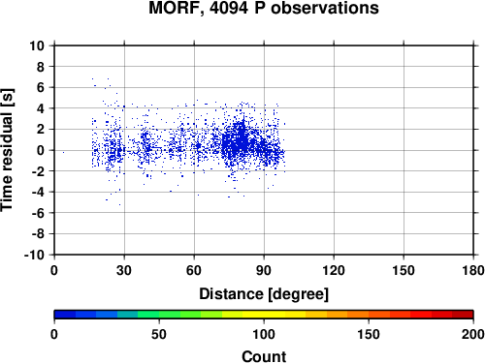Click y-axis tick label '-8'
This screenshot has height=363, width=485.
[x=38, y=233]
